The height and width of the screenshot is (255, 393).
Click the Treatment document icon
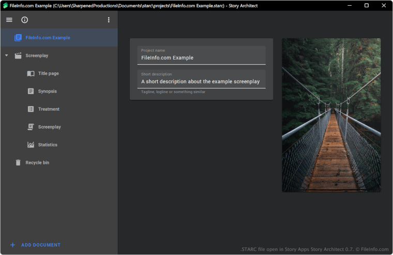pos(31,109)
